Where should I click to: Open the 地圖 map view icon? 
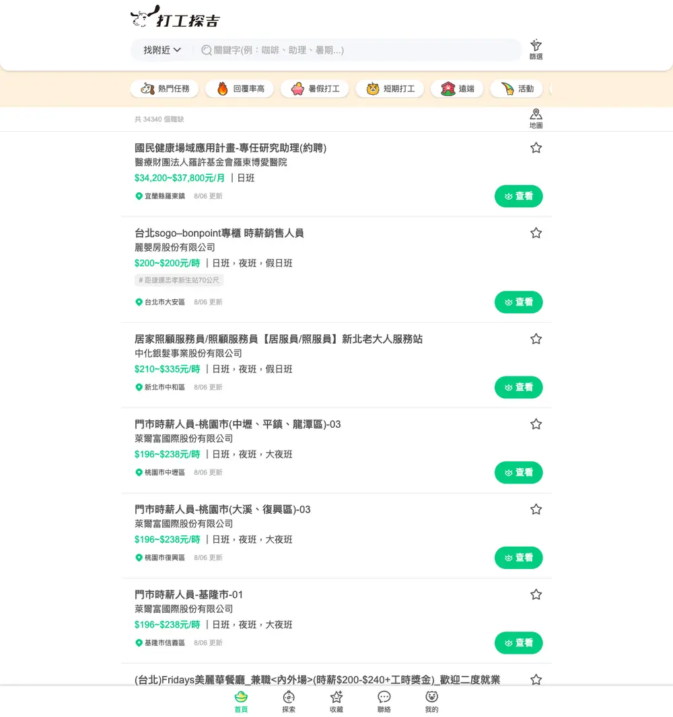pos(536,118)
